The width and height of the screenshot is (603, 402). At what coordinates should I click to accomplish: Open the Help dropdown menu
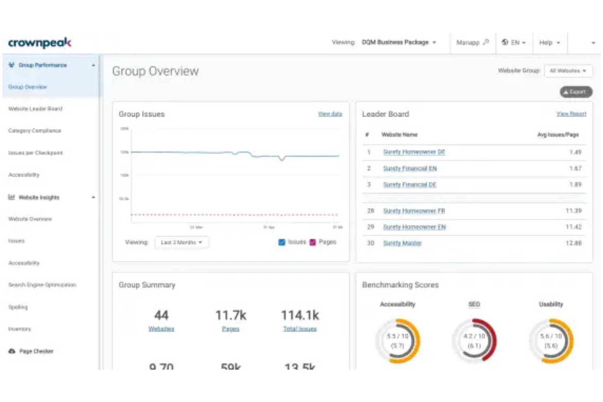click(x=550, y=42)
